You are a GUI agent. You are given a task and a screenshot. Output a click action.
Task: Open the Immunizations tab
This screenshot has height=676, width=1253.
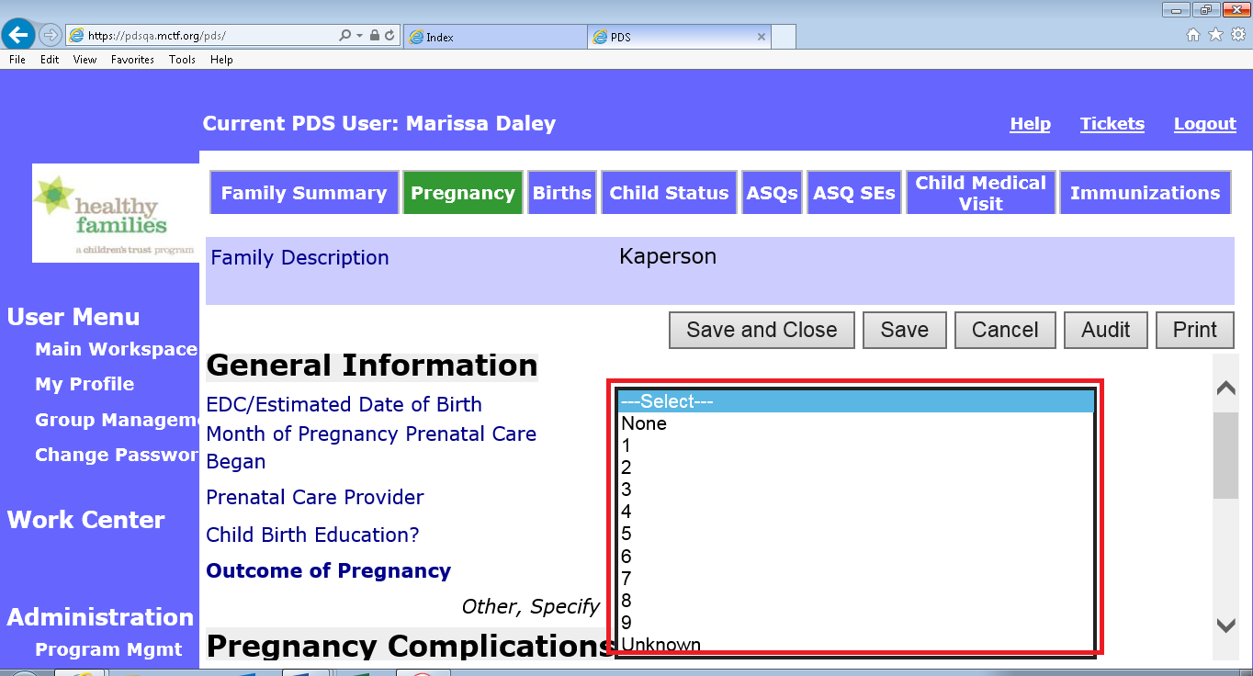pyautogui.click(x=1145, y=193)
